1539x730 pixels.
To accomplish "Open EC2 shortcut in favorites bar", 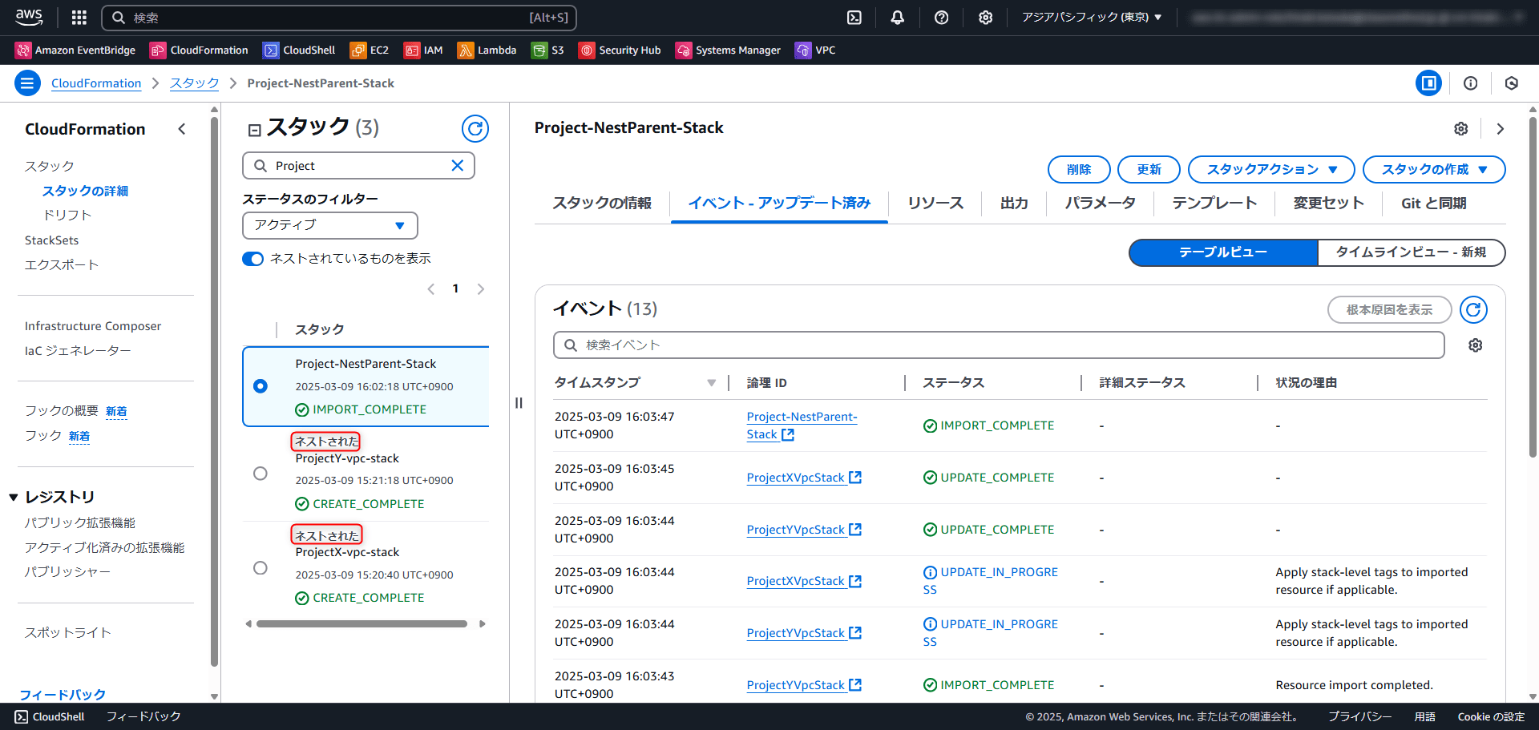I will tap(370, 50).
